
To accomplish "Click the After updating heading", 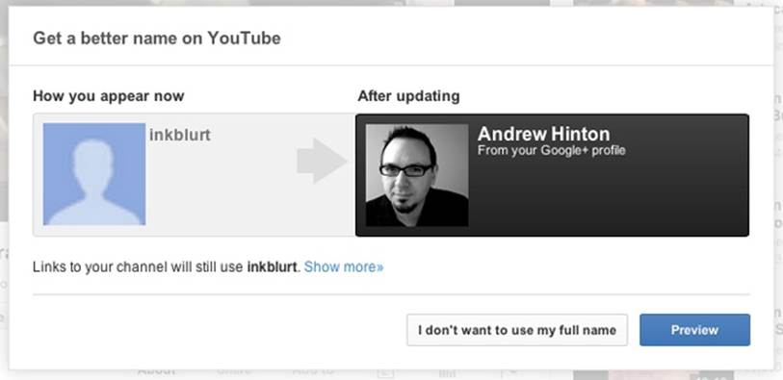I will click(x=408, y=96).
